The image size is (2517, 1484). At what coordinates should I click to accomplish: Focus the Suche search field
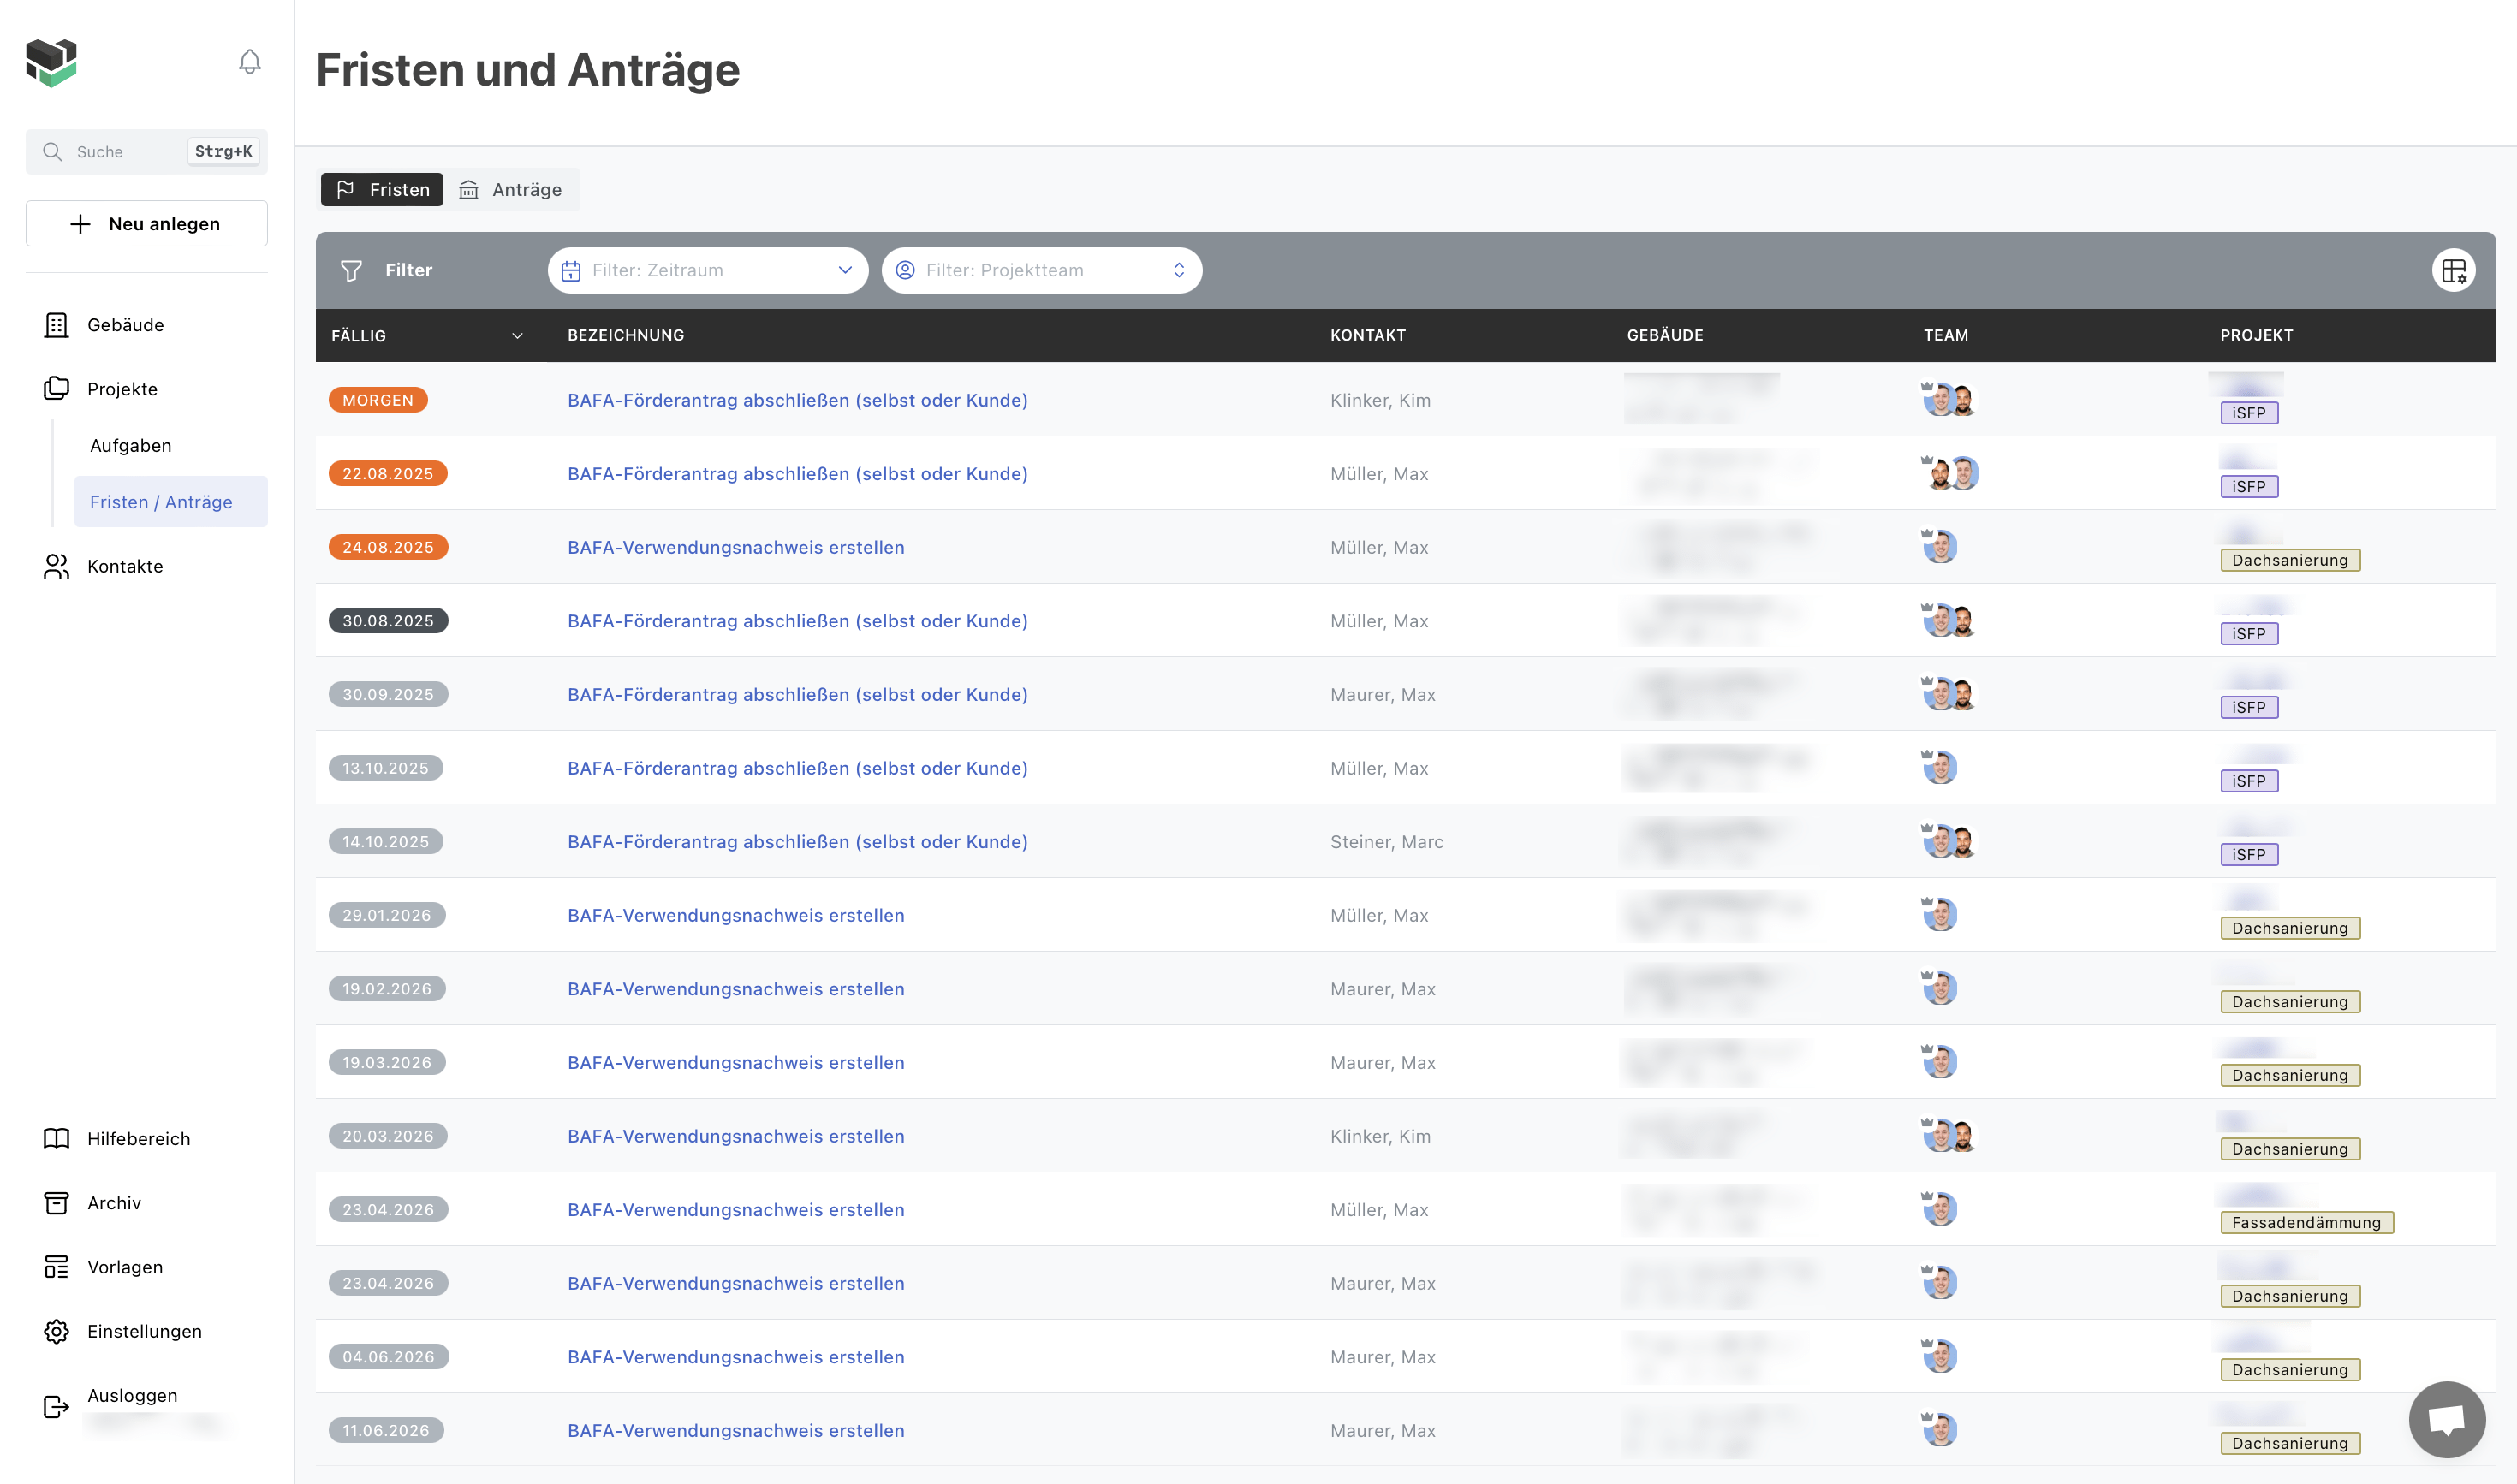[146, 151]
